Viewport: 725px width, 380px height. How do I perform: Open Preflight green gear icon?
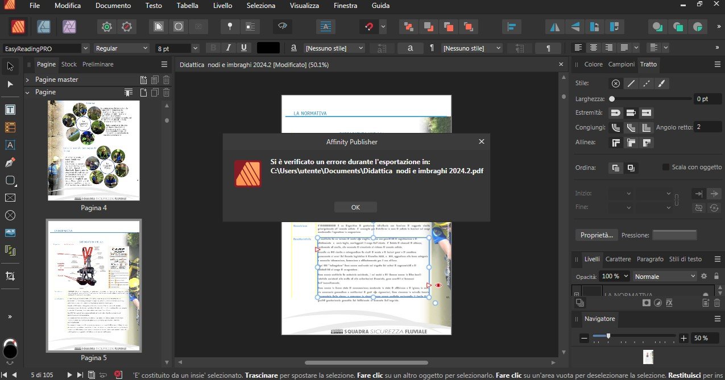click(106, 26)
